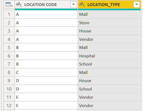This screenshot has height=111, width=143.
Task: Select the LOCATION_TYPE column header
Action: [x=109, y=4]
